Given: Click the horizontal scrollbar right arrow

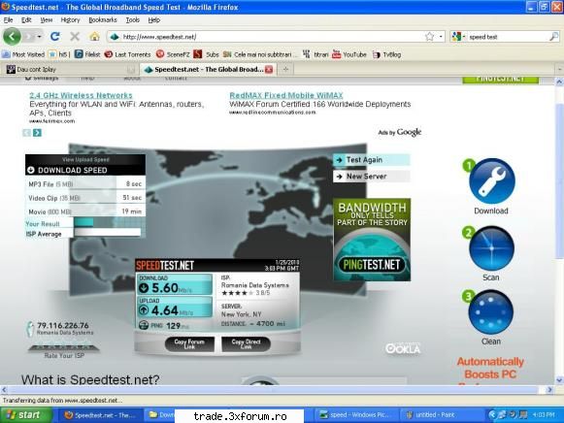Looking at the screenshot, I should [x=549, y=389].
